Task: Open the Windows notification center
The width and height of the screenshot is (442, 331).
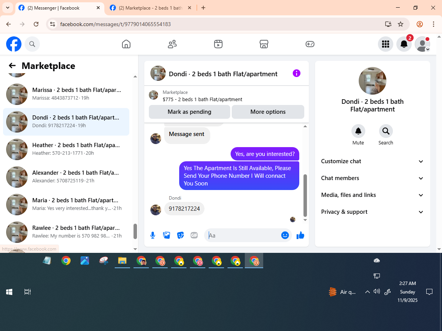Action: [429, 292]
